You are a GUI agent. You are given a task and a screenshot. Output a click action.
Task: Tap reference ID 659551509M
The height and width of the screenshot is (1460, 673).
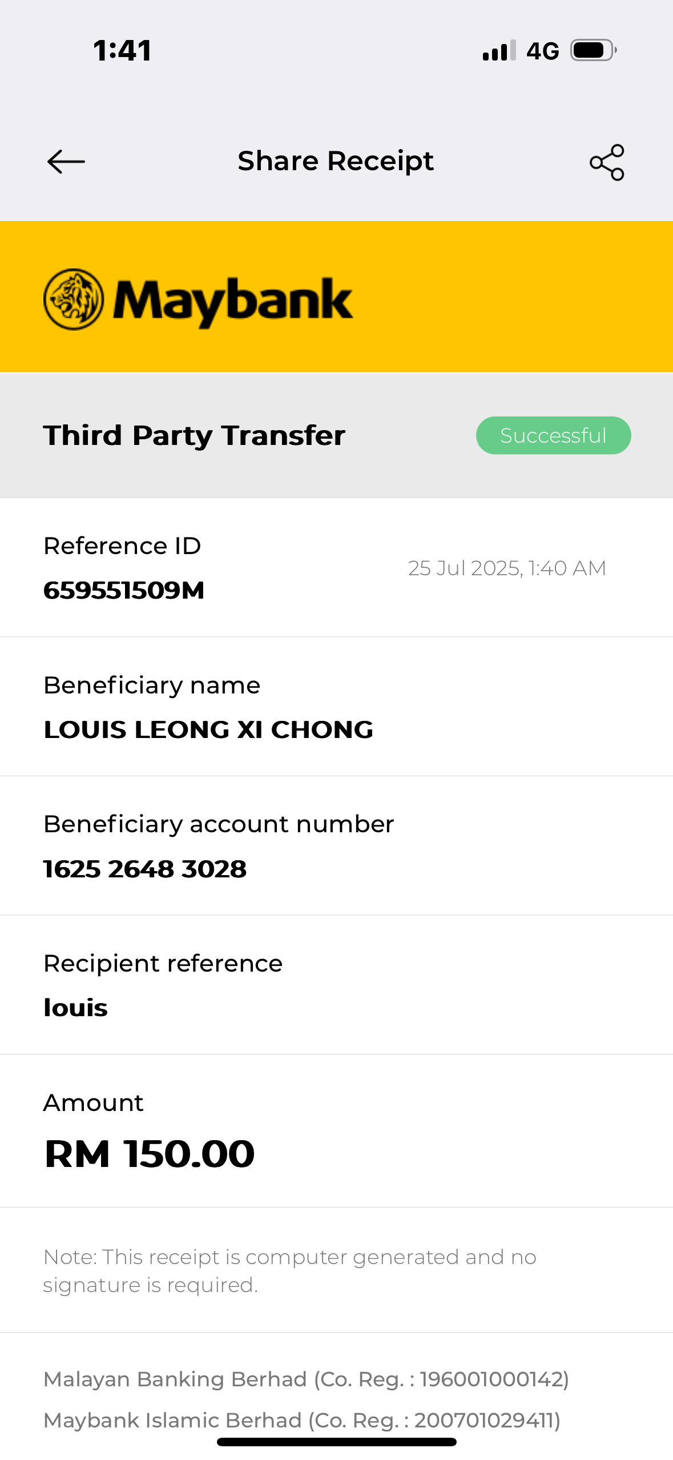124,590
